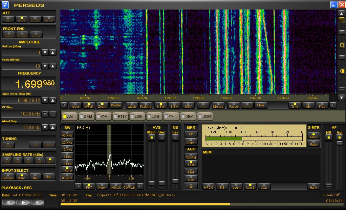Viewport: 346px width, 210px height.
Task: Click the 1.699980 frequency display
Action: point(29,83)
